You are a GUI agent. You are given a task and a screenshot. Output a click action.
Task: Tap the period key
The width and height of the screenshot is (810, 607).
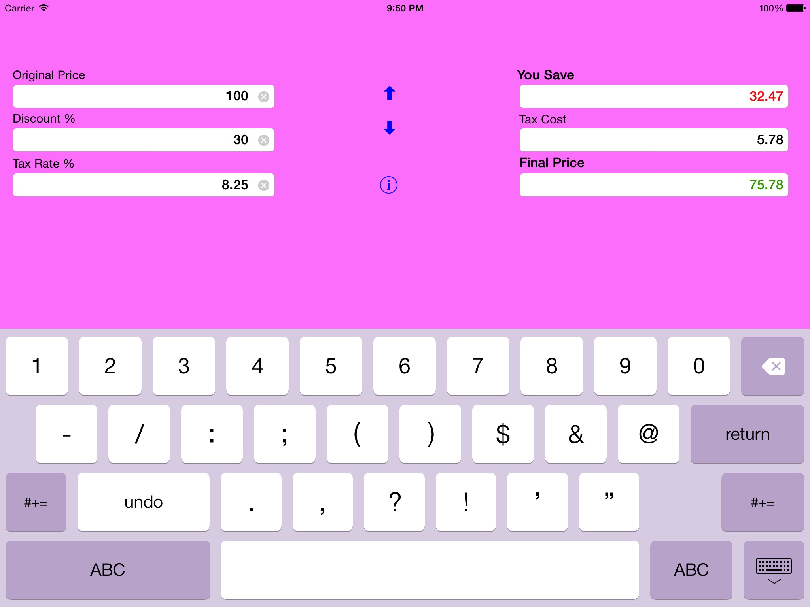click(251, 502)
